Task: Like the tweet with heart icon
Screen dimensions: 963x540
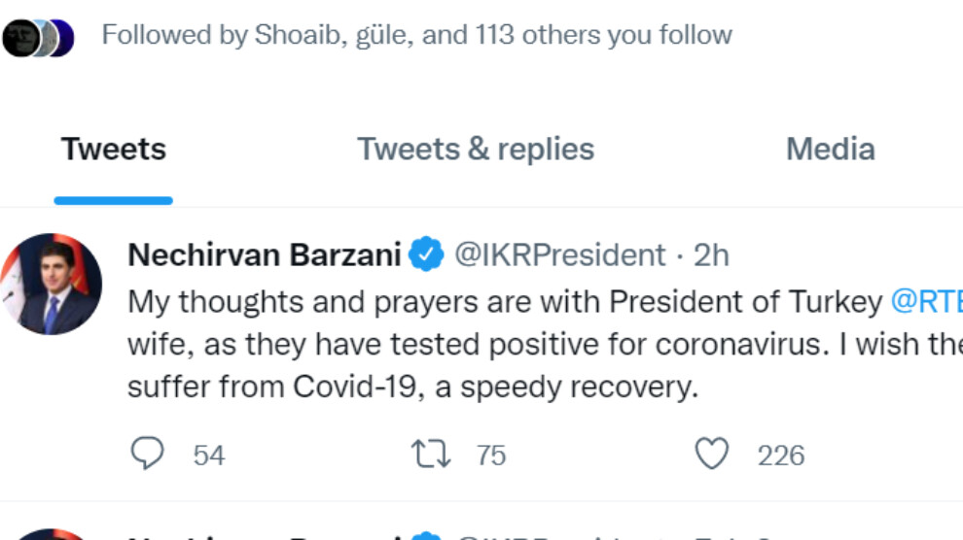Action: 712,454
